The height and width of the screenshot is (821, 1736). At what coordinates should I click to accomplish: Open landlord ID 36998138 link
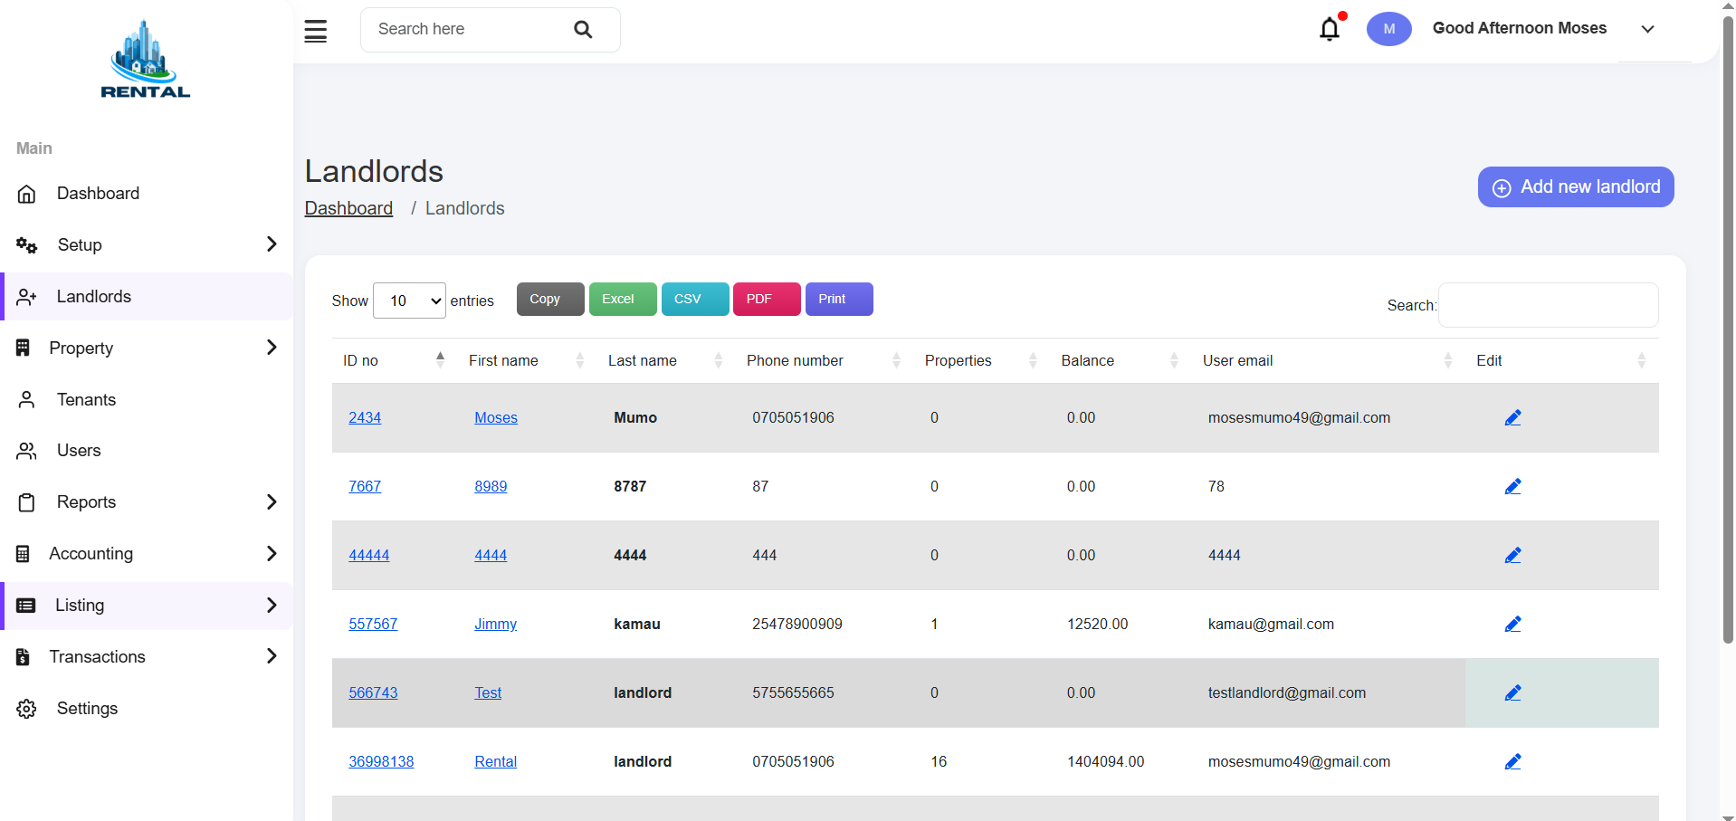pos(381,761)
